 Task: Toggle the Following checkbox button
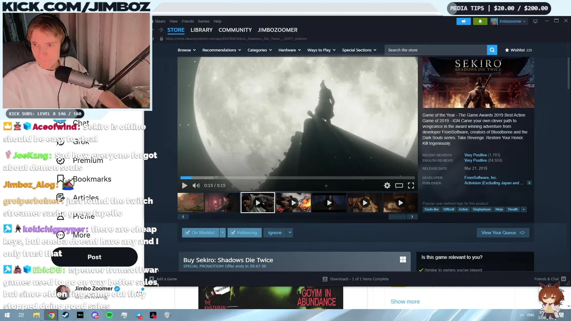[244, 233]
